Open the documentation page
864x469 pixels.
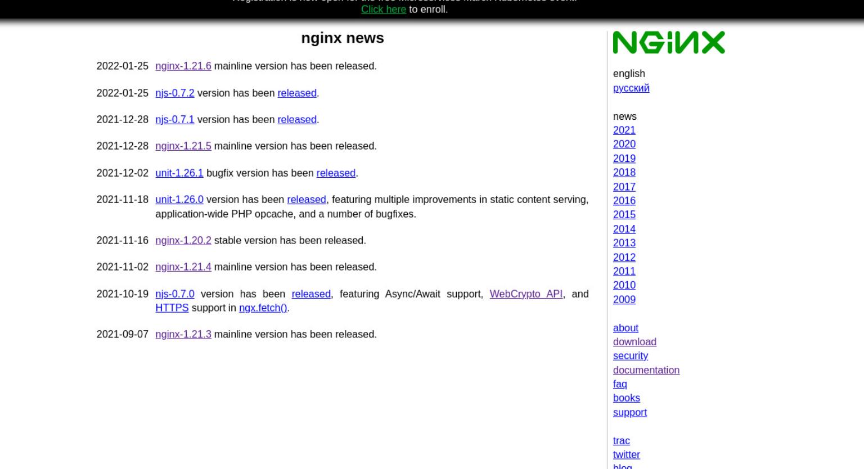coord(646,370)
